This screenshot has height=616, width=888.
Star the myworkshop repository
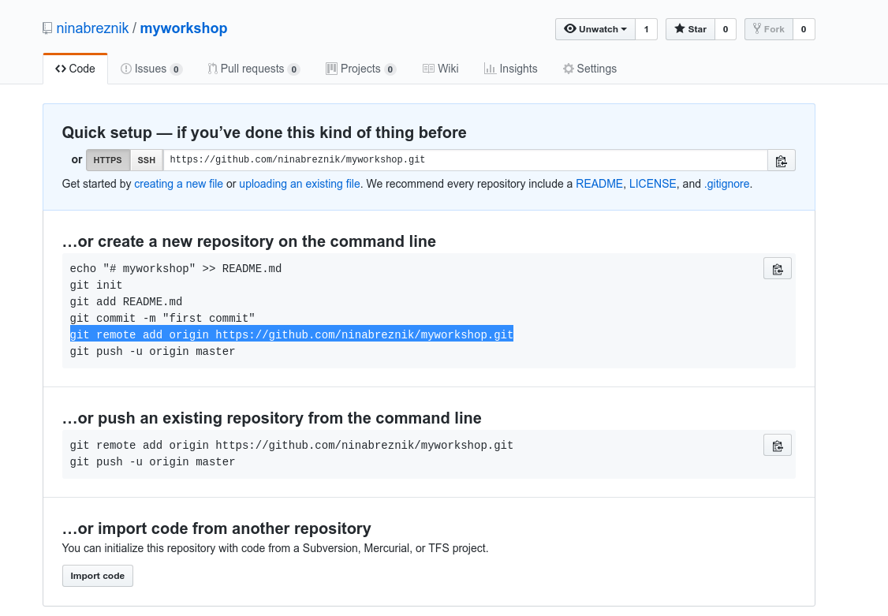(x=690, y=29)
